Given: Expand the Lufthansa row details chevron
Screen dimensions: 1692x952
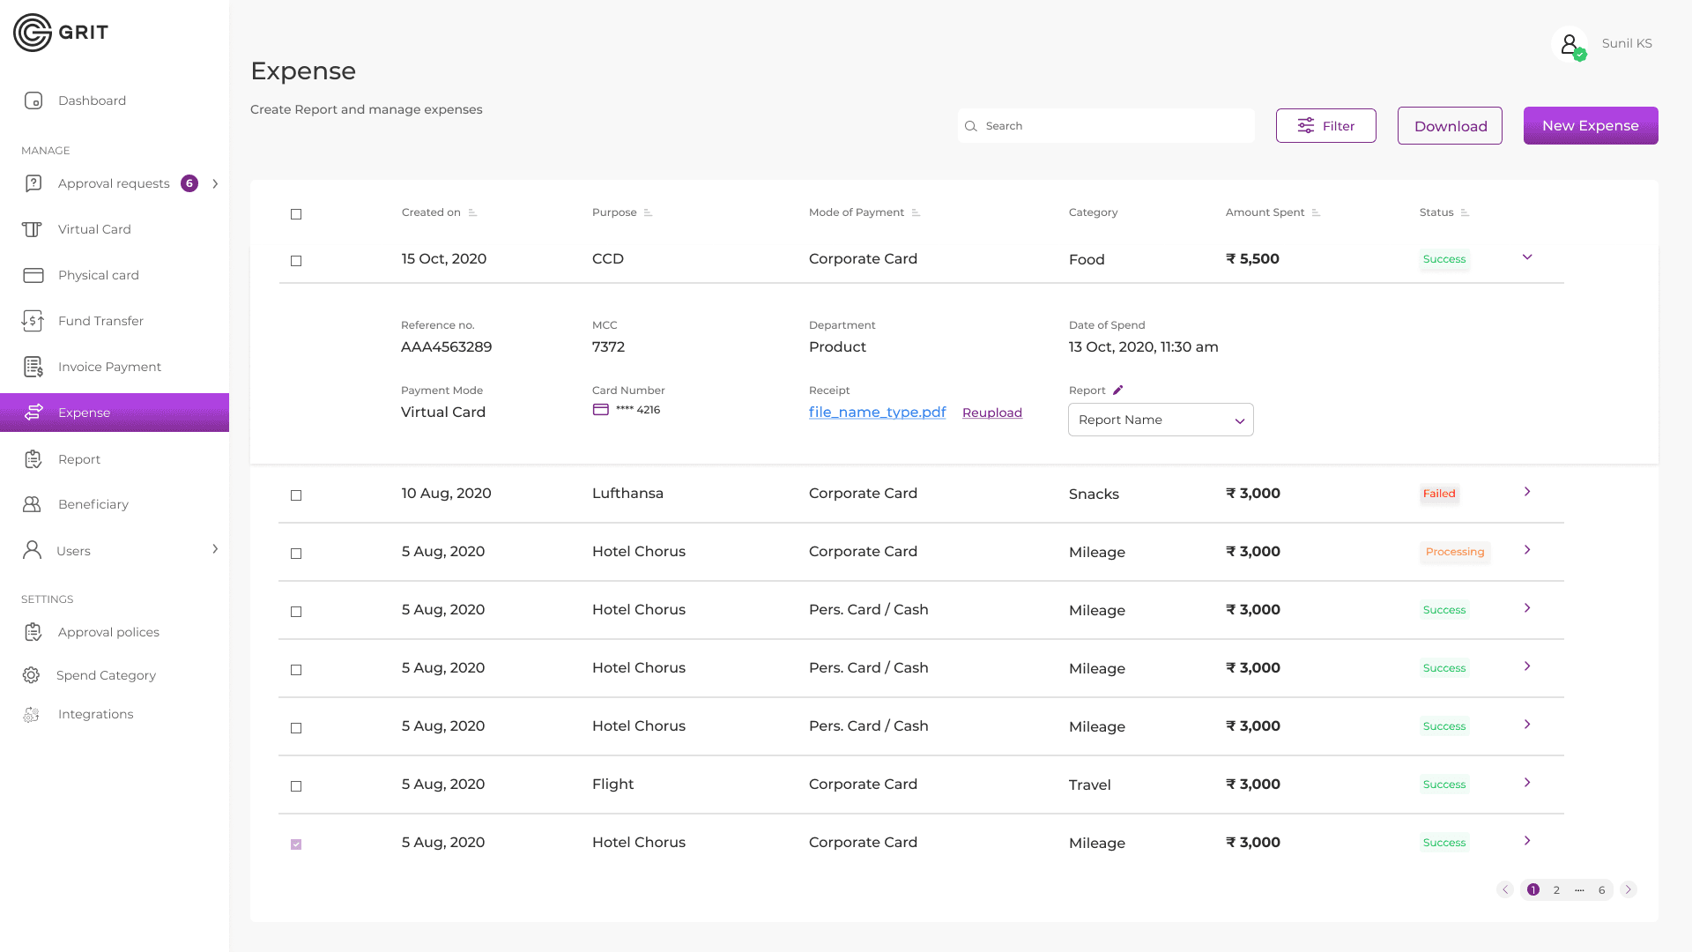Looking at the screenshot, I should pos(1527,492).
